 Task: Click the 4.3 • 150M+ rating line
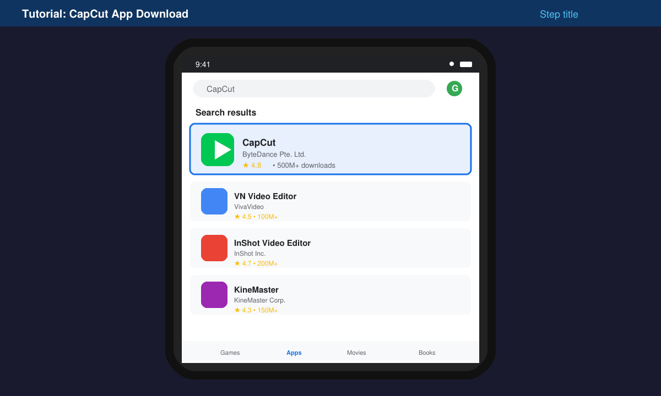tap(256, 310)
